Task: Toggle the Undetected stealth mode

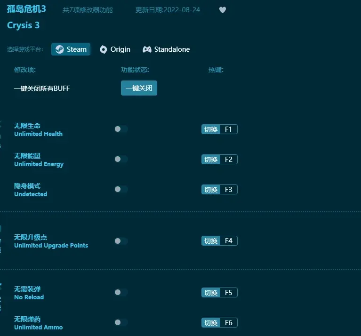Action: pos(120,190)
